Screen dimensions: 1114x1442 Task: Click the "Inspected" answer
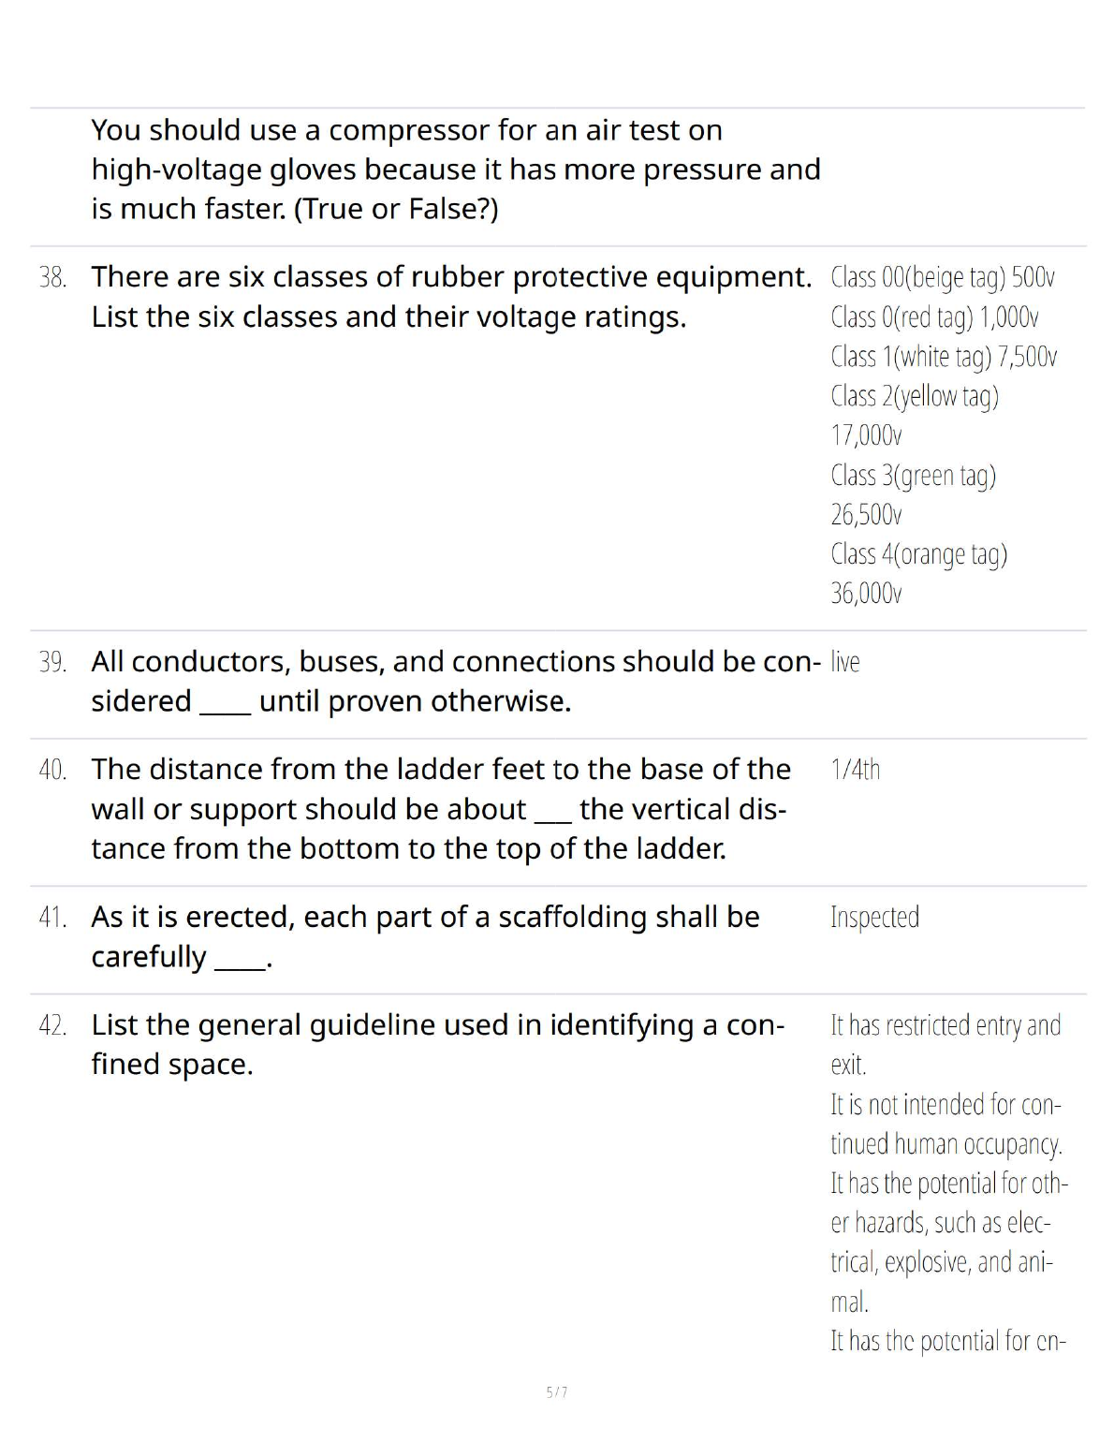pos(874,918)
